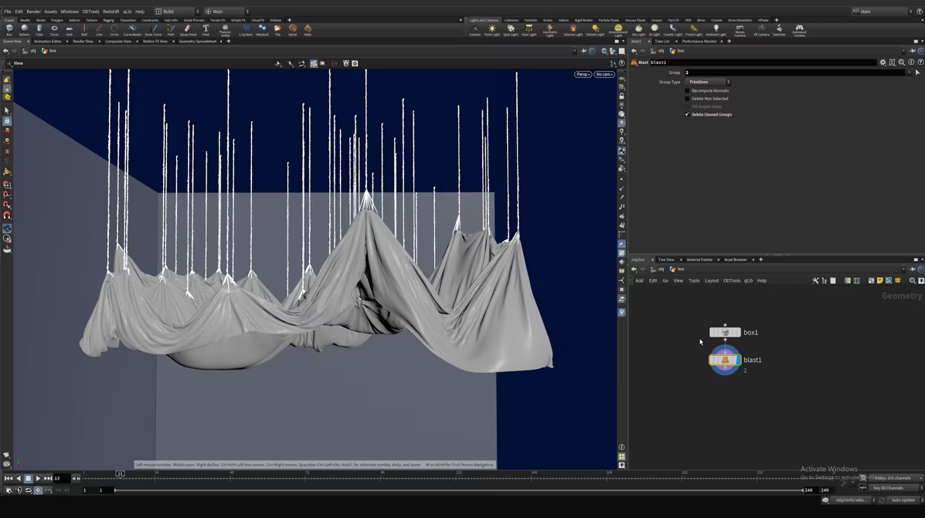Open the Render menu

tap(34, 12)
